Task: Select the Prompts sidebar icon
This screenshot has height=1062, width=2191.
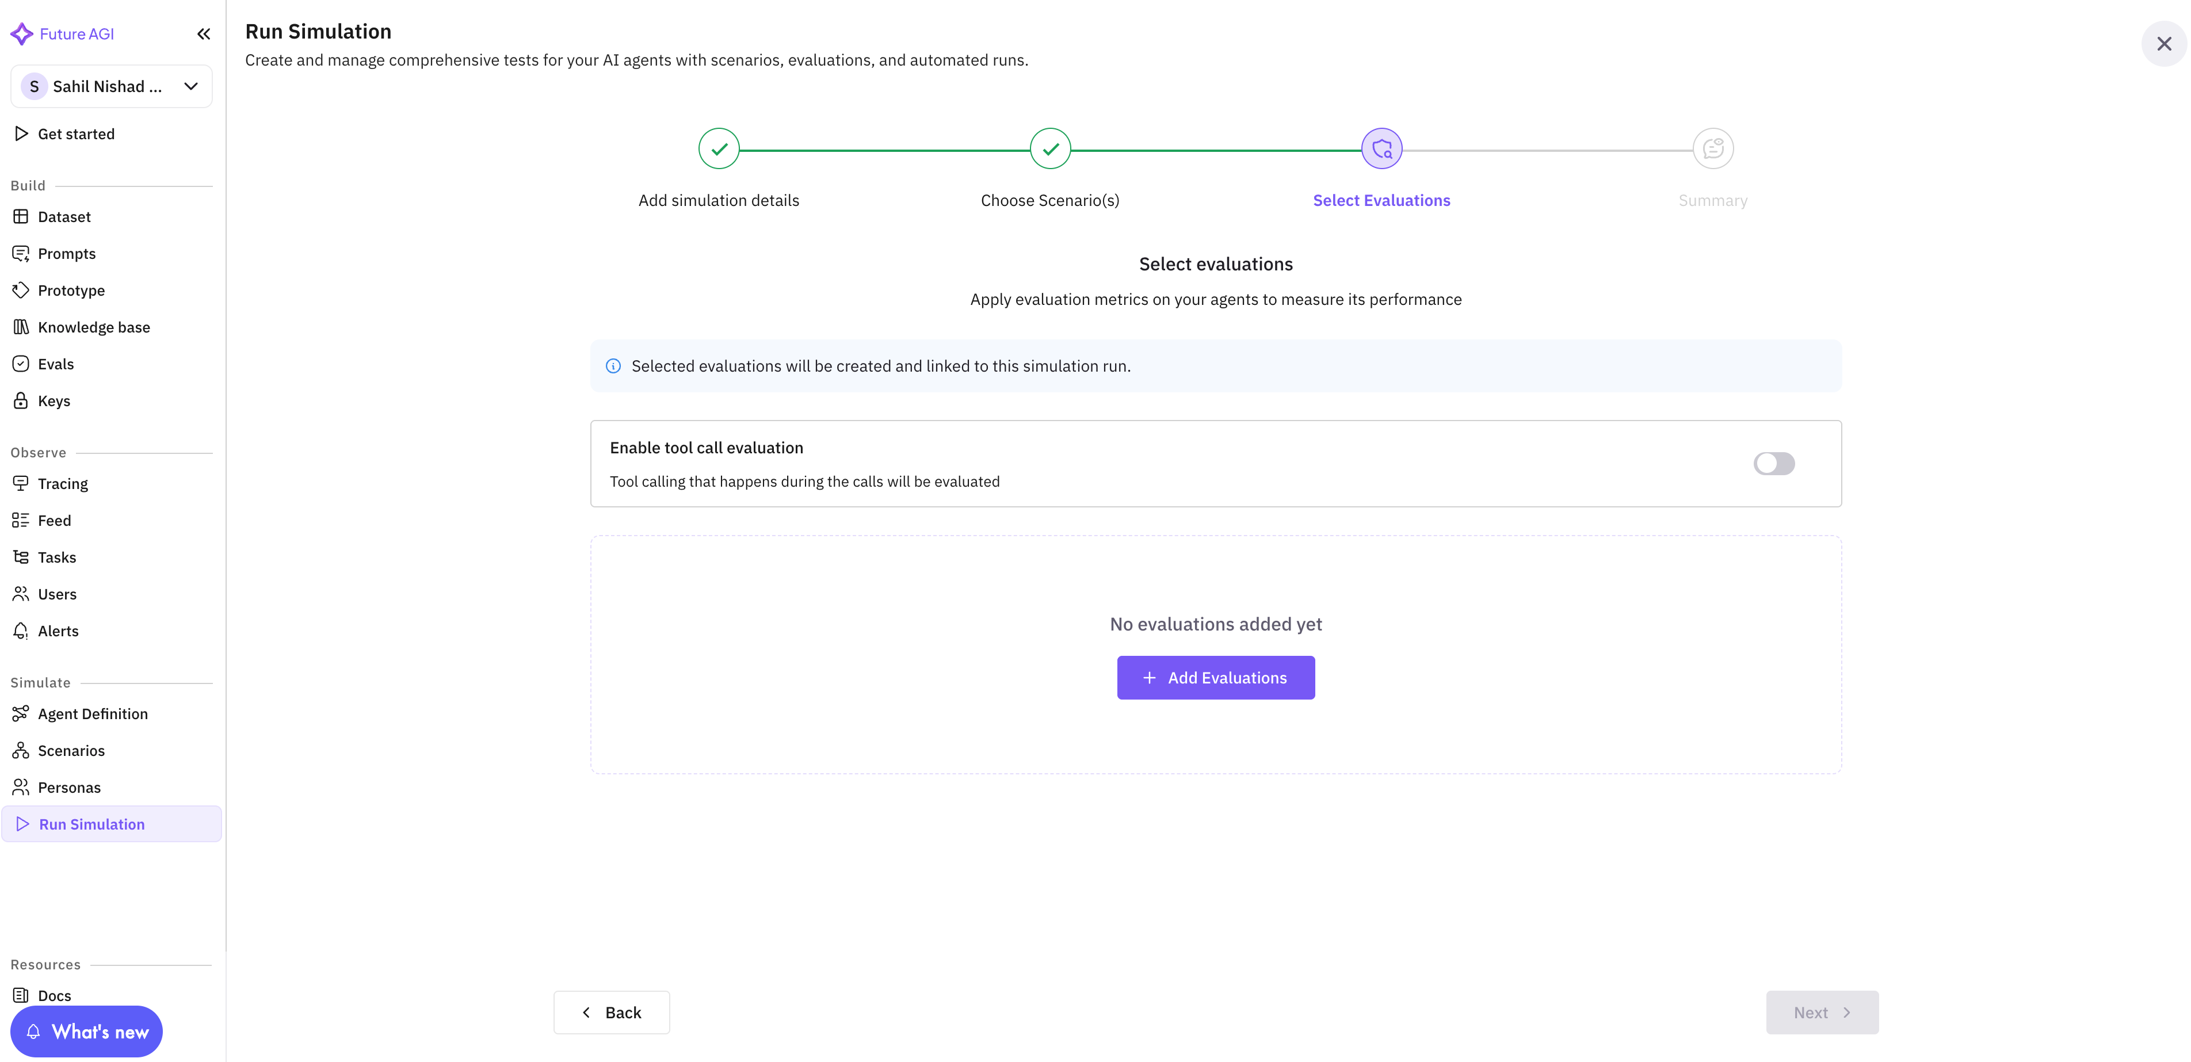Action: 21,253
